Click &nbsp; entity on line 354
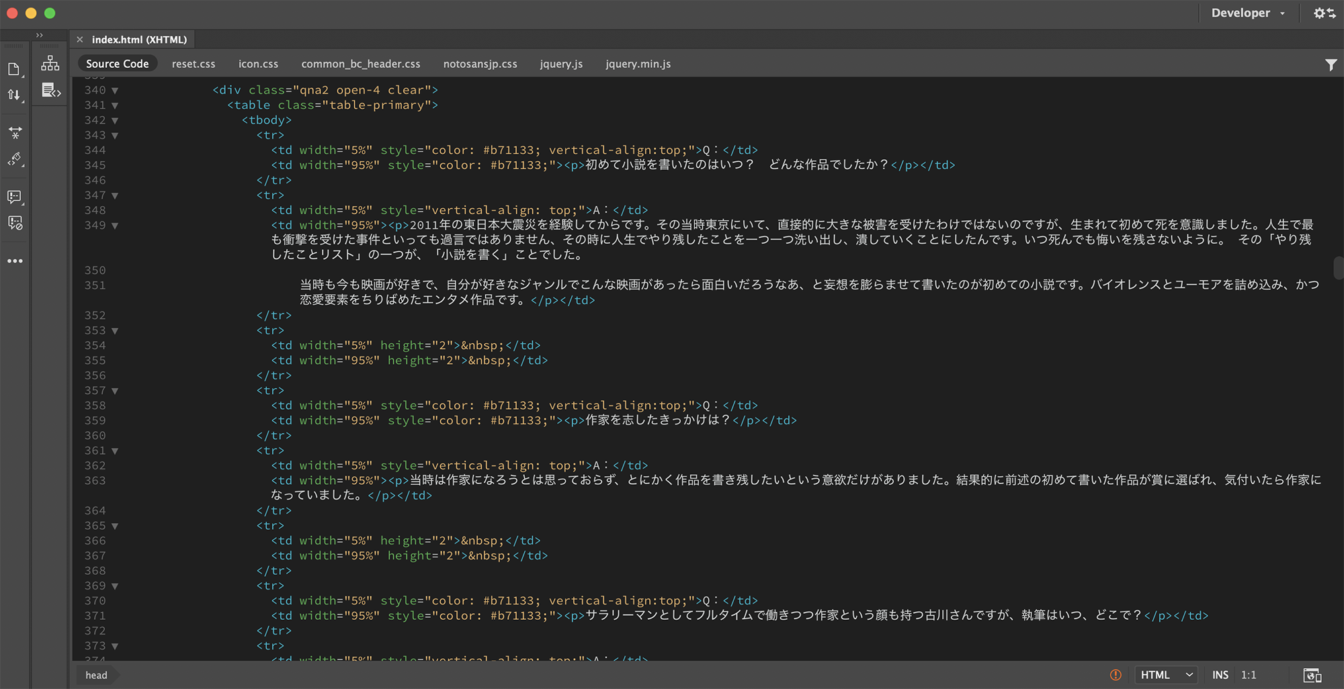 coord(482,345)
